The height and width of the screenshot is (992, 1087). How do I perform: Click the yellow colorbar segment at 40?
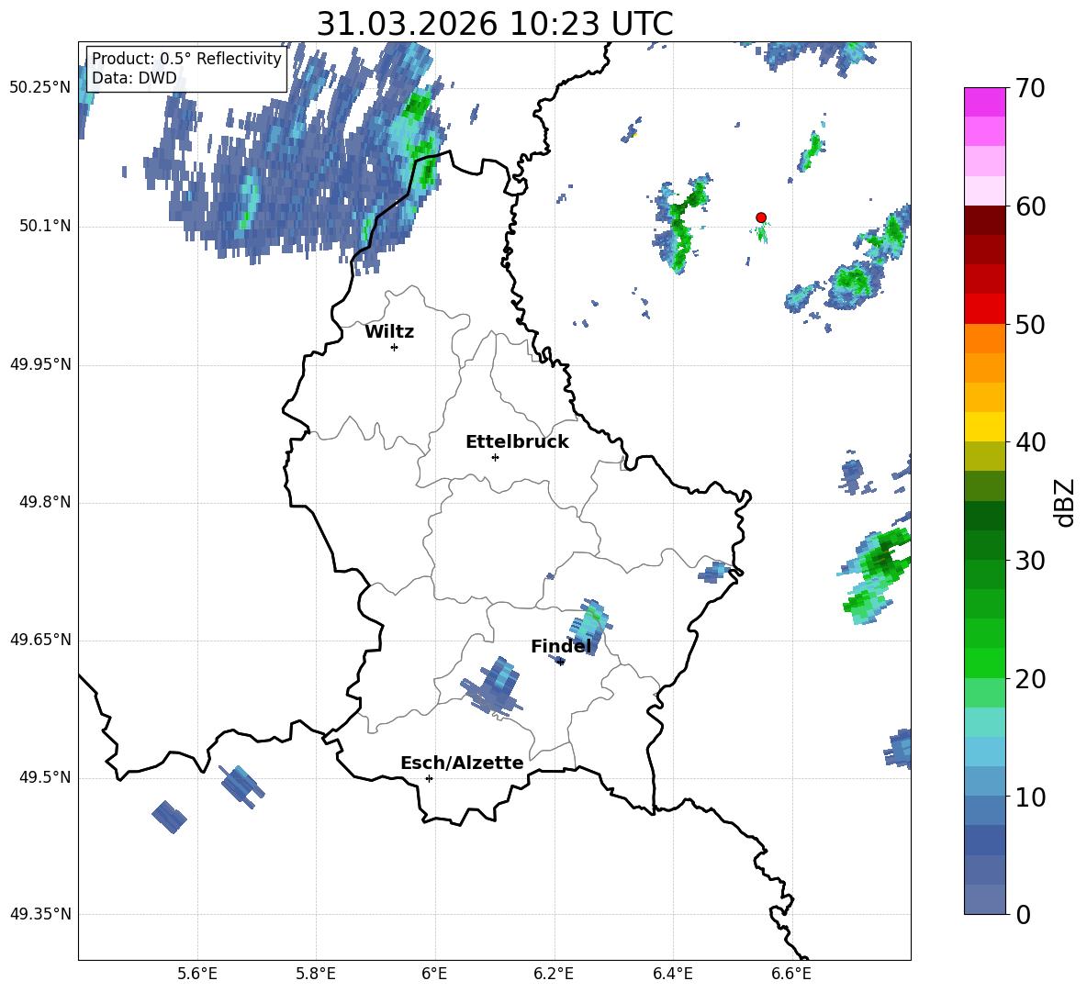(x=984, y=428)
